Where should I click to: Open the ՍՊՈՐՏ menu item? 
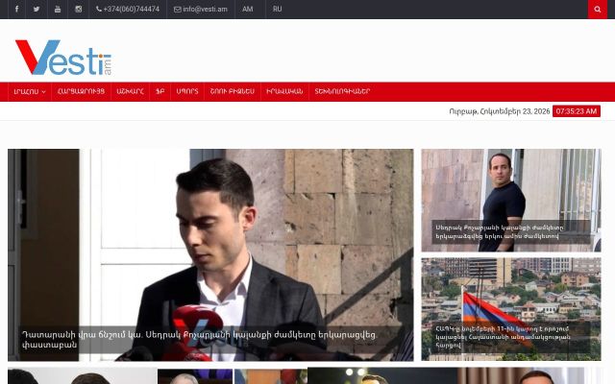(x=187, y=92)
